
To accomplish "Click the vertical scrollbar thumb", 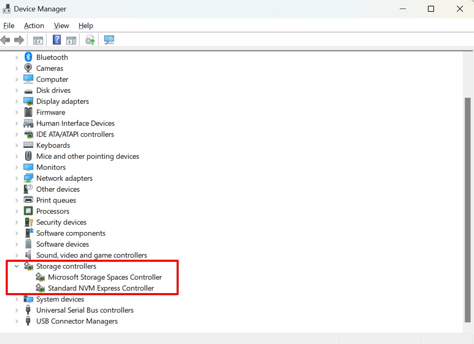I will pos(467,210).
